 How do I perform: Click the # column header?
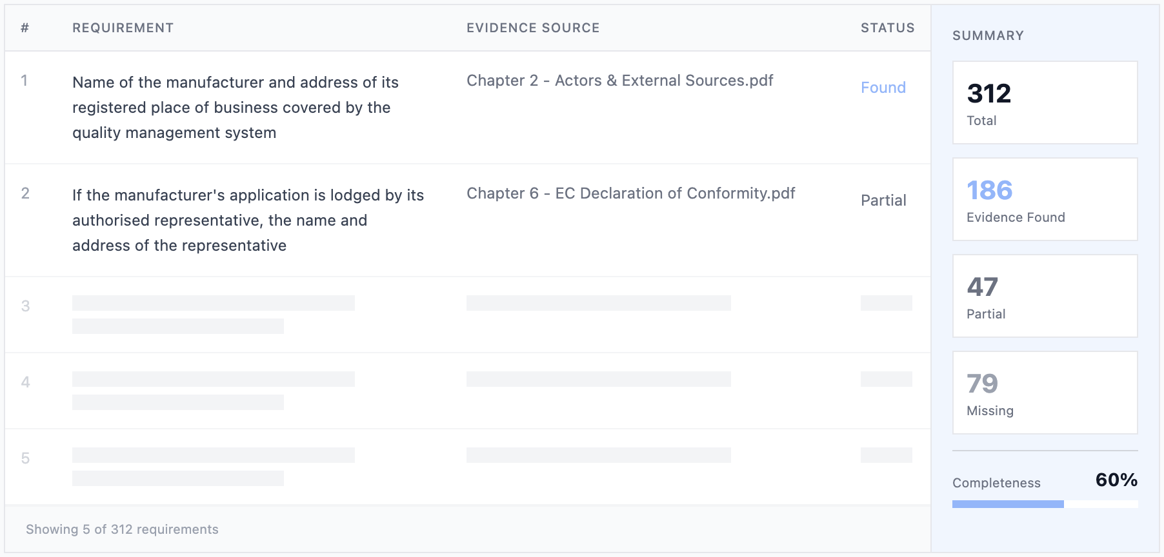coord(25,28)
